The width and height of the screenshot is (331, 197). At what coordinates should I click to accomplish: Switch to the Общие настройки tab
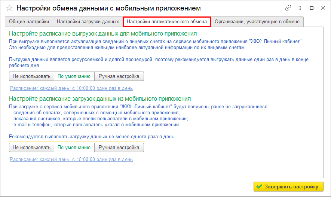pos(29,22)
